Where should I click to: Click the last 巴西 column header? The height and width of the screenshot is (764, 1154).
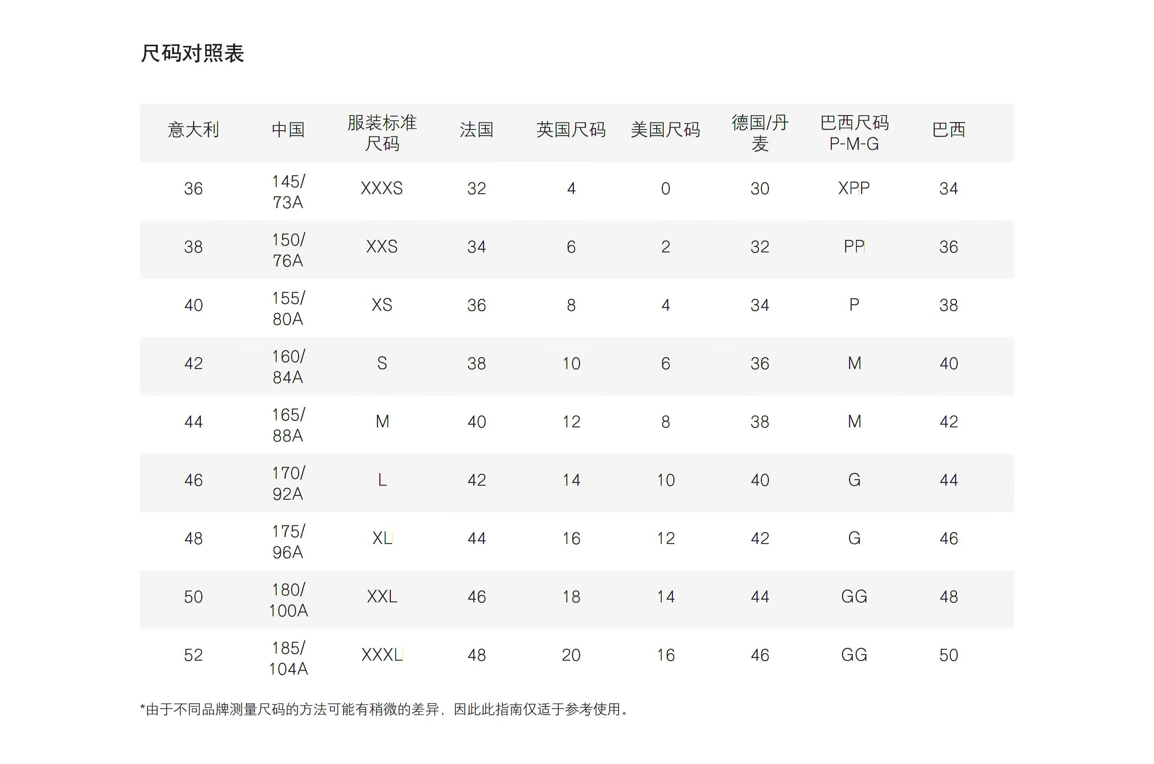pos(948,129)
